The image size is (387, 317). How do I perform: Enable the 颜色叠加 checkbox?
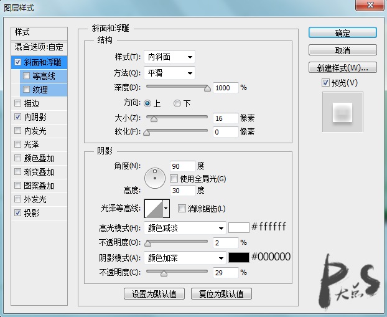pos(17,158)
